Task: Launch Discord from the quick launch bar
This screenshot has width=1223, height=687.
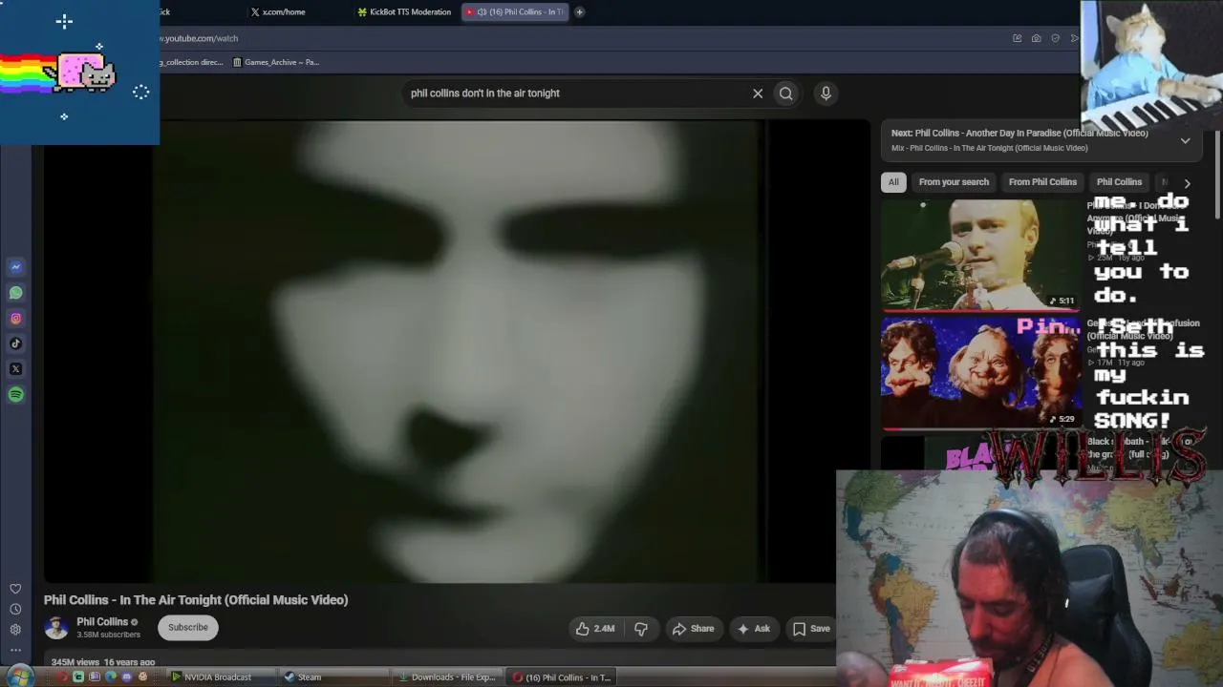Action: (x=126, y=677)
